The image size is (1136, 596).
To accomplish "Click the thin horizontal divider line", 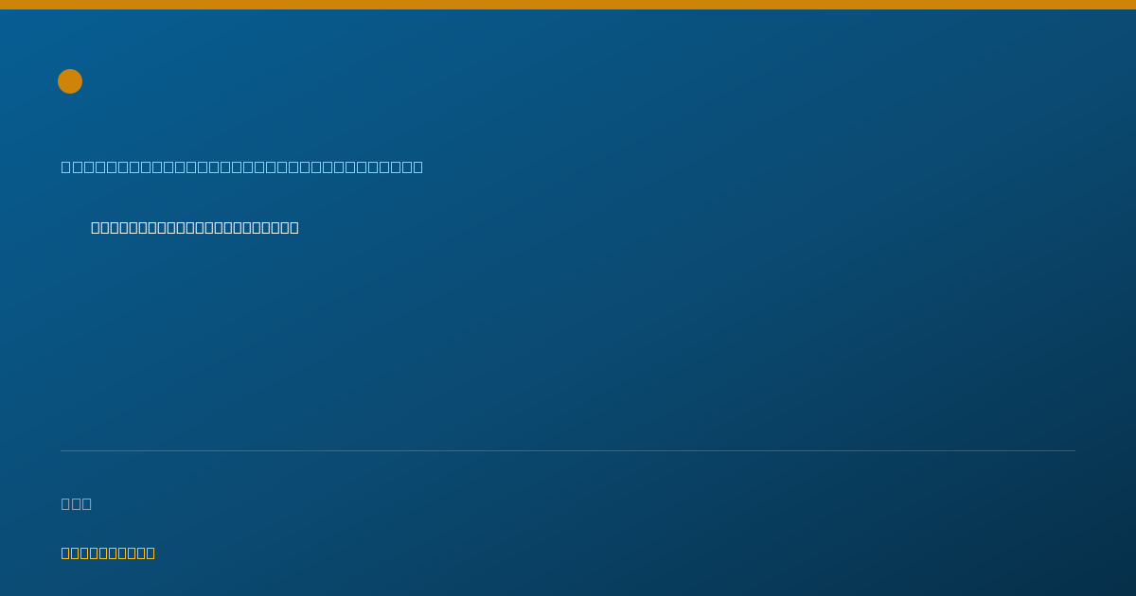I will [568, 450].
